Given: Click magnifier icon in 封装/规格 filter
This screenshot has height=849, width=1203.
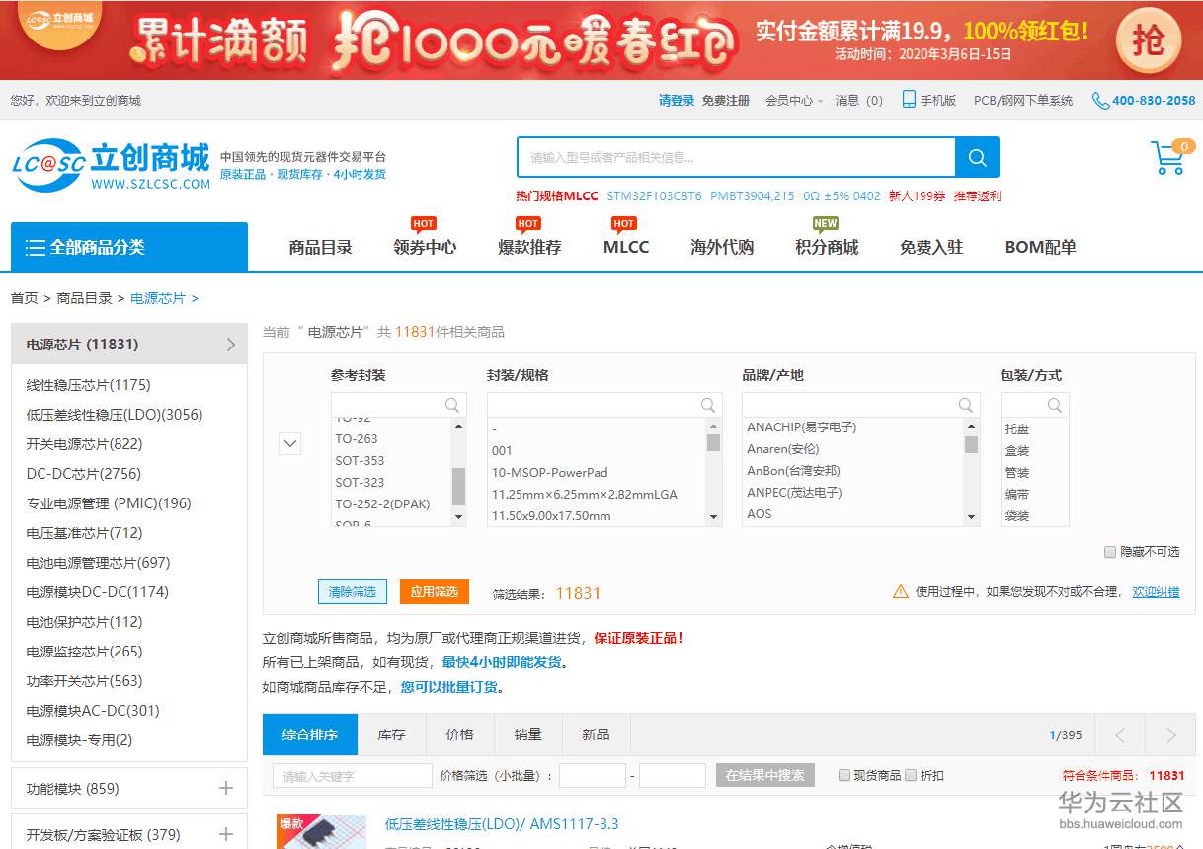Looking at the screenshot, I should tap(708, 405).
